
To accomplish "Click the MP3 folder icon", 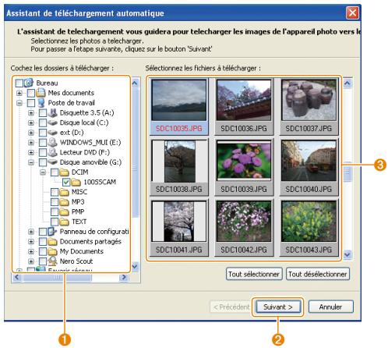I will click(x=64, y=202).
